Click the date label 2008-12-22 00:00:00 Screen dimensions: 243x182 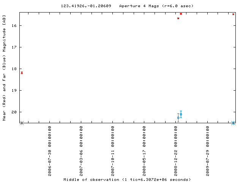[x=176, y=151]
